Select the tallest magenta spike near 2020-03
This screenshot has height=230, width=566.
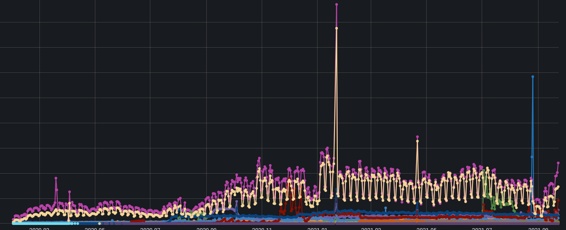click(x=56, y=178)
